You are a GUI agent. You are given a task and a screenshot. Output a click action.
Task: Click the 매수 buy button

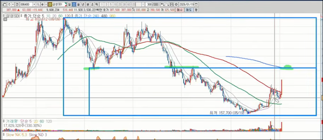(x=180, y=10)
